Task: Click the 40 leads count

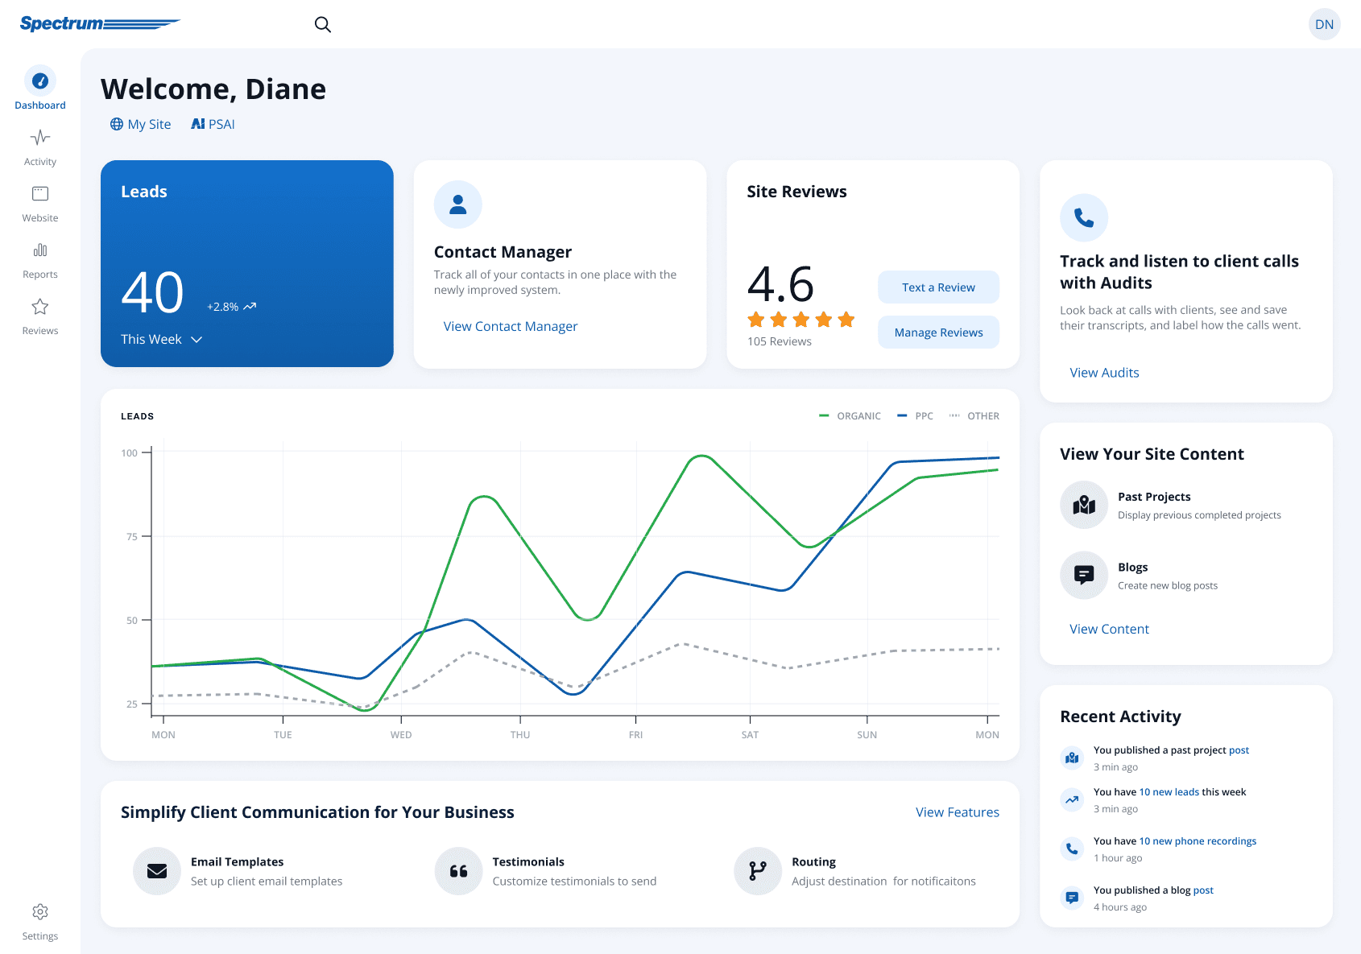Action: pyautogui.click(x=152, y=292)
